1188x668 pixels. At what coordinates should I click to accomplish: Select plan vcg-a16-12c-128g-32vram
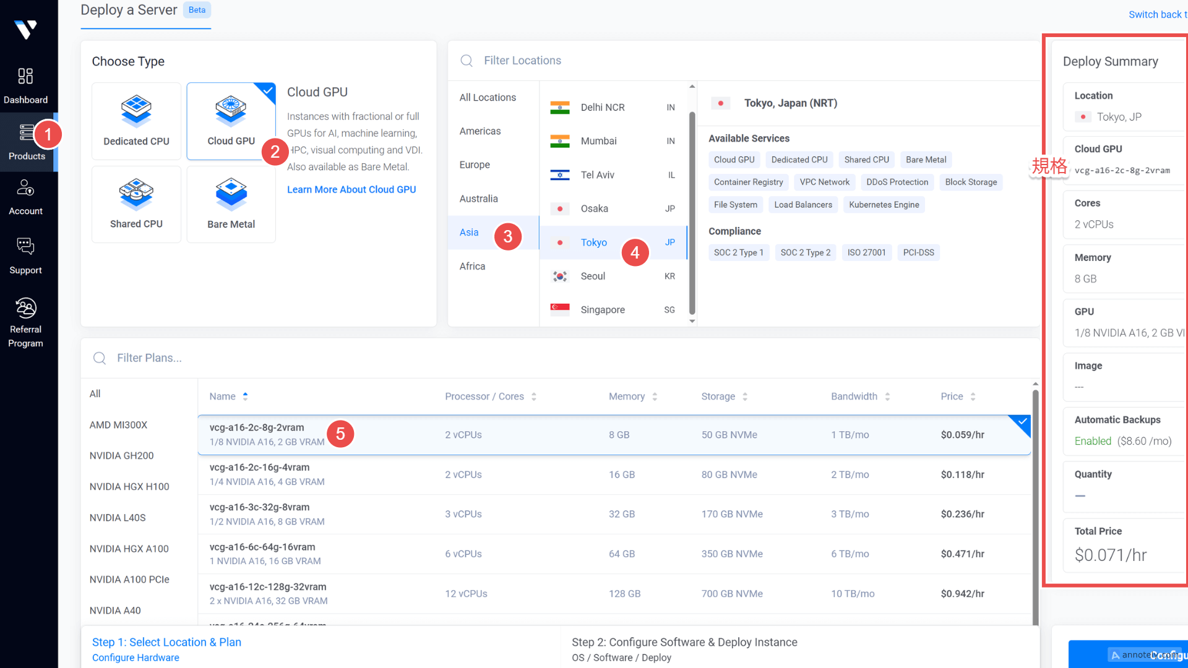coord(614,594)
